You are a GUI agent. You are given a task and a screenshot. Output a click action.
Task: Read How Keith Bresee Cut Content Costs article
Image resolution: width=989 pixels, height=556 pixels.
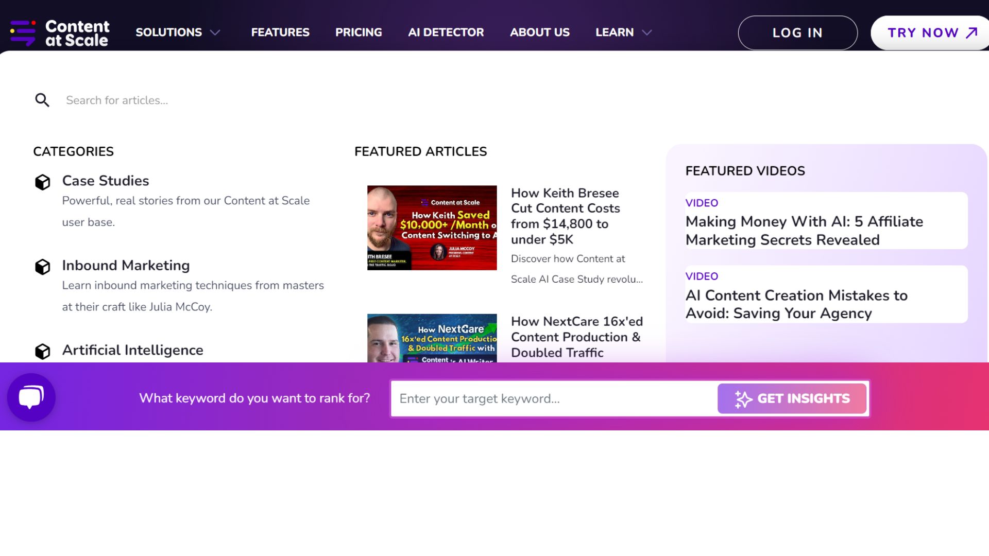[x=565, y=216]
